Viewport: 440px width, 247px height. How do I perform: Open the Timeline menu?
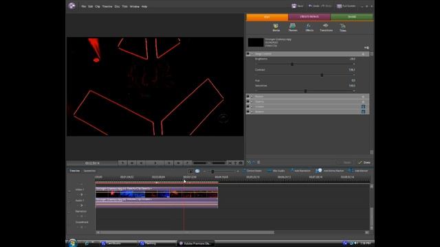tap(107, 6)
